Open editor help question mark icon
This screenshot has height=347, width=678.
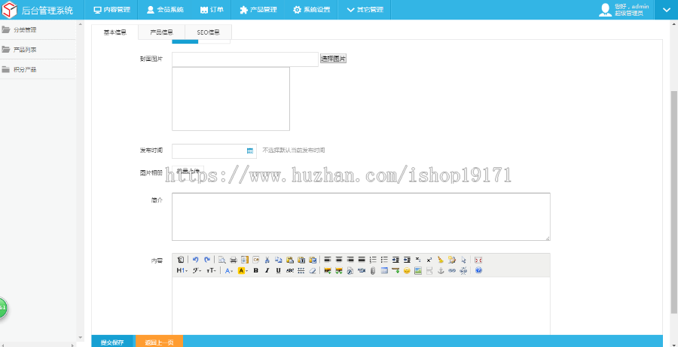478,270
